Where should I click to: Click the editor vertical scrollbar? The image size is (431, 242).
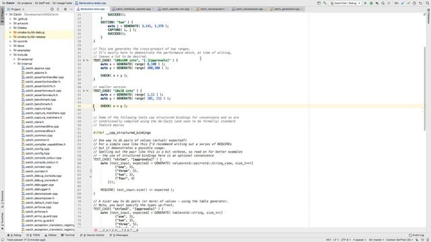pyautogui.click(x=425, y=88)
